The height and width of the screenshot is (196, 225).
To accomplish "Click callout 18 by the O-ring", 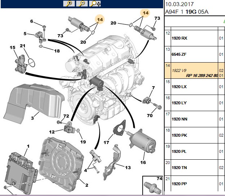I will pyautogui.click(x=57, y=51).
